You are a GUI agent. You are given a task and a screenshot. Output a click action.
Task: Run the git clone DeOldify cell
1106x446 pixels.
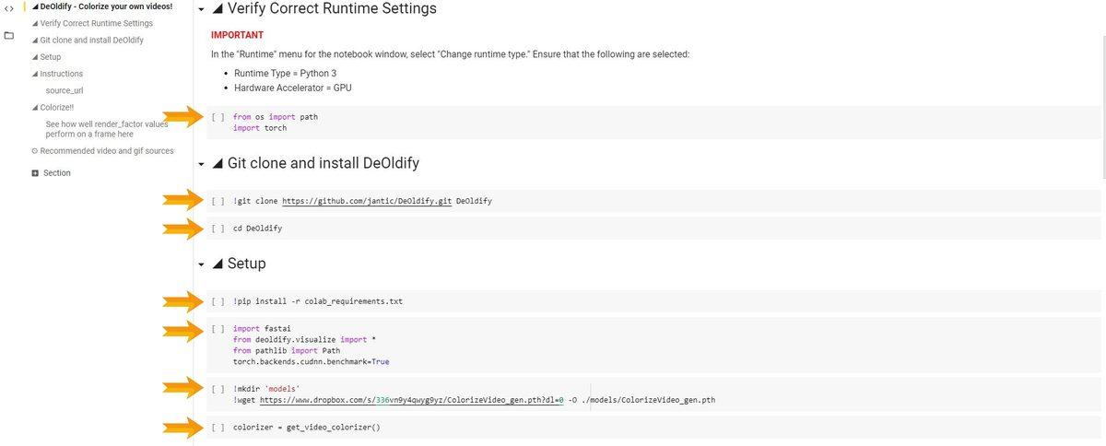pos(218,201)
